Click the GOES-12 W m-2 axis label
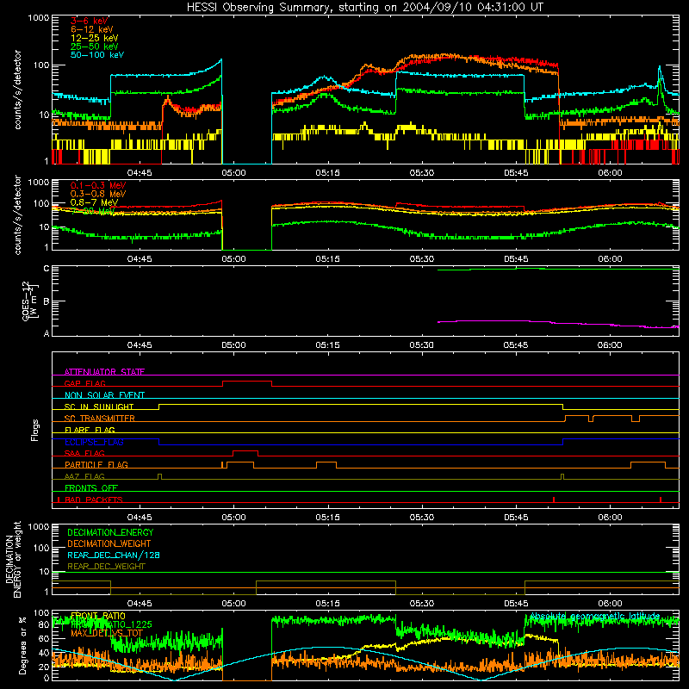The image size is (689, 689). coord(31,301)
